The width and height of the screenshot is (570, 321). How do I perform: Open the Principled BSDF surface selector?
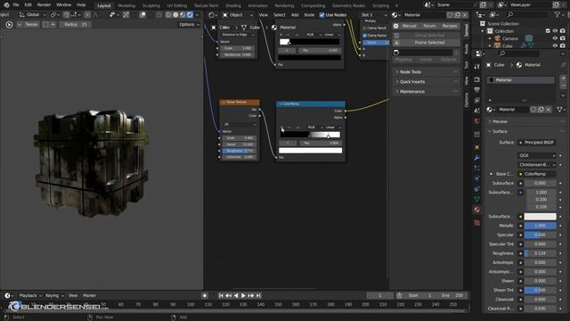(x=537, y=143)
